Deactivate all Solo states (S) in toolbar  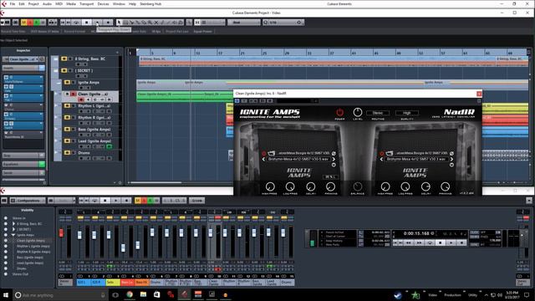30,23
